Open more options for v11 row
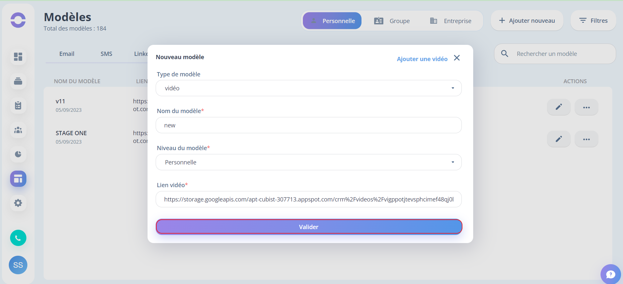The image size is (623, 284). 587,107
